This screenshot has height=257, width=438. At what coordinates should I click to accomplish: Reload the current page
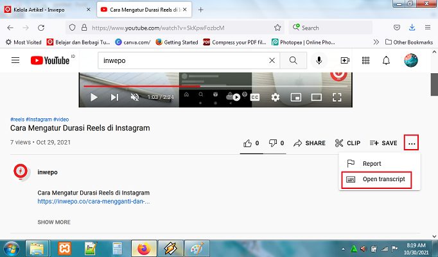pyautogui.click(x=41, y=28)
